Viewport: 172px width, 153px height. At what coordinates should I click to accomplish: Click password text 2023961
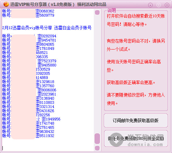[x=49, y=94]
